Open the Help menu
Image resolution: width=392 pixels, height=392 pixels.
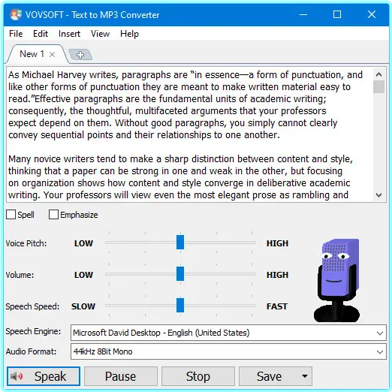129,34
